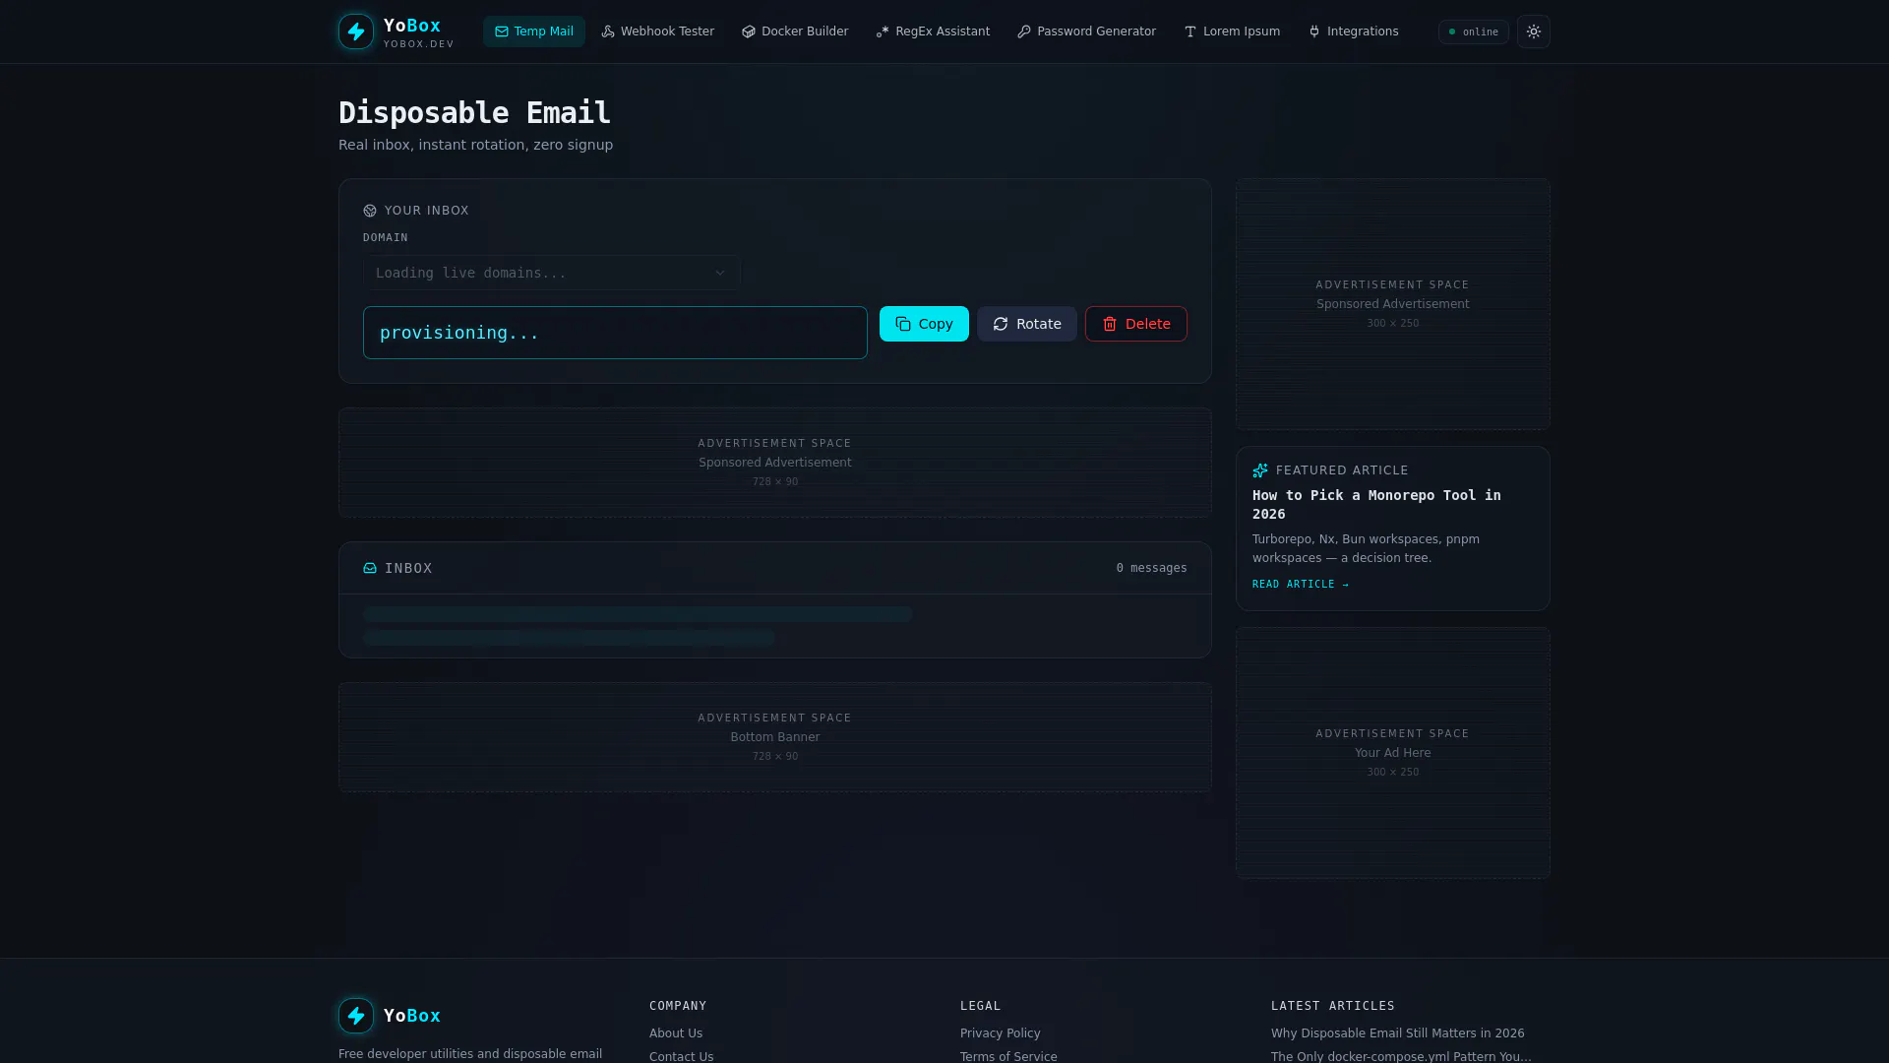Screen dimensions: 1889x1063
Task: Open the Contact Us footer link
Action: pos(681,1056)
